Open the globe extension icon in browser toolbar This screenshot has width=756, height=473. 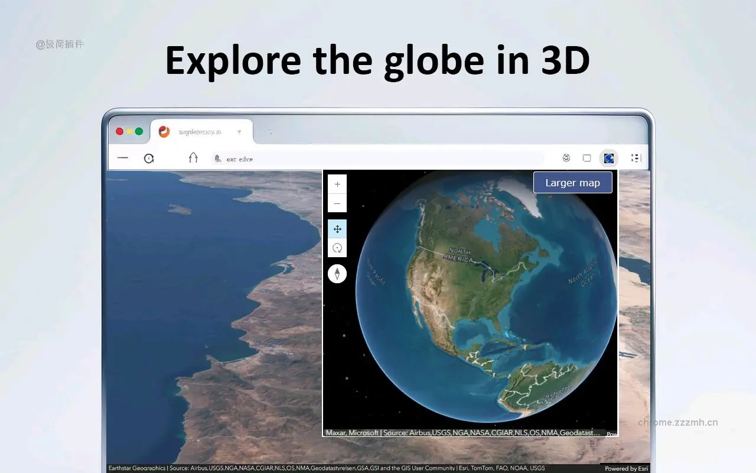tap(609, 158)
